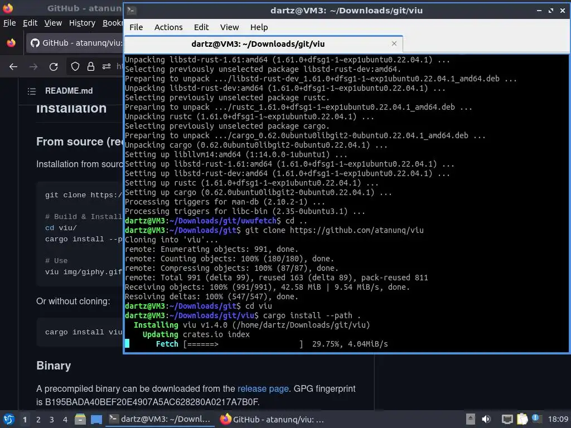Screen dimensions: 571x428
Task: Click the tracking protection shield icon
Action: tap(75, 67)
